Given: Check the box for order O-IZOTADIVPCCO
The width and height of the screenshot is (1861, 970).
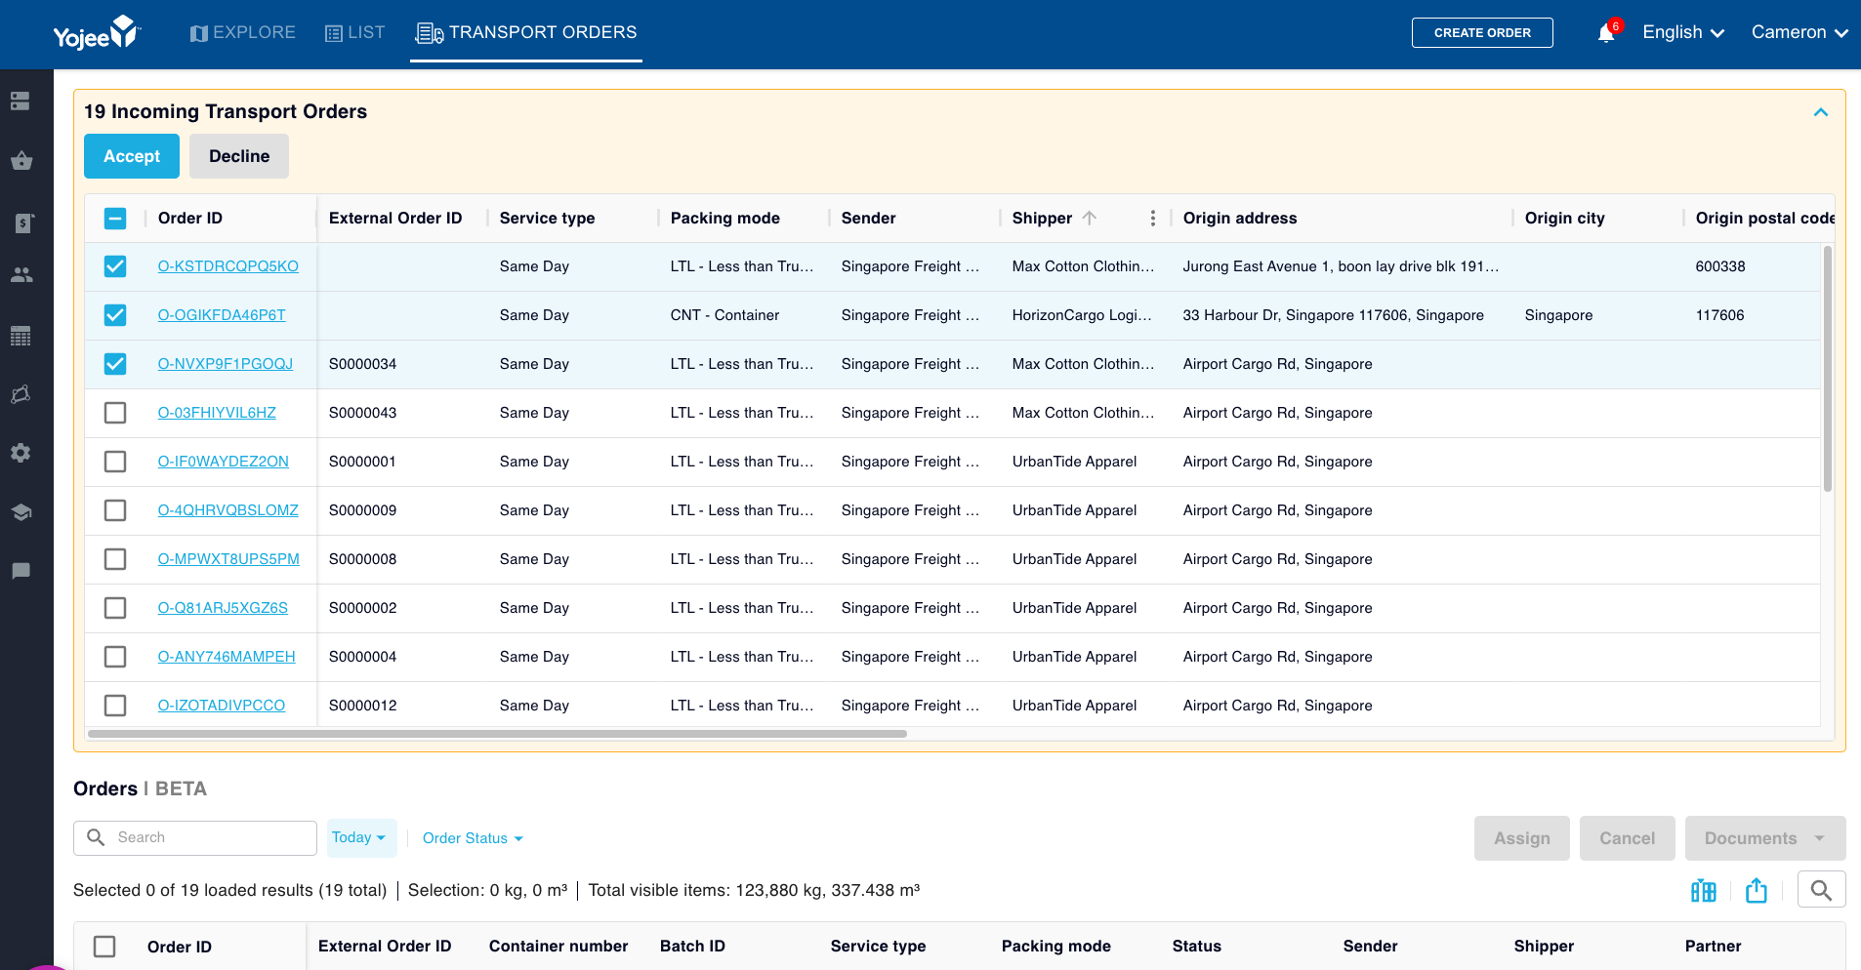Looking at the screenshot, I should [x=115, y=706].
